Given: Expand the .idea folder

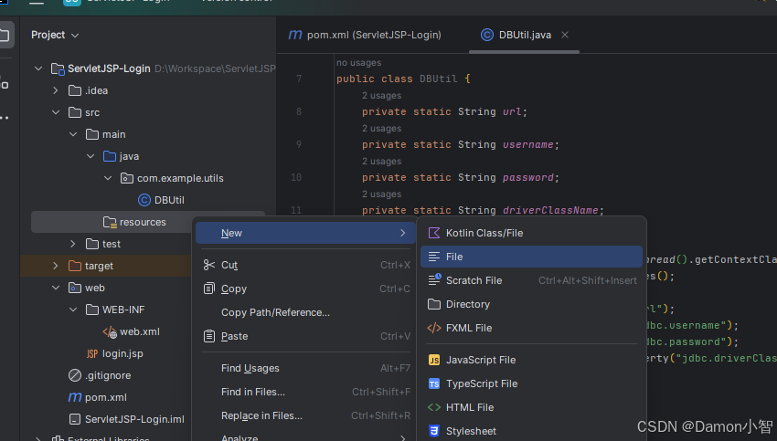Looking at the screenshot, I should pos(56,90).
